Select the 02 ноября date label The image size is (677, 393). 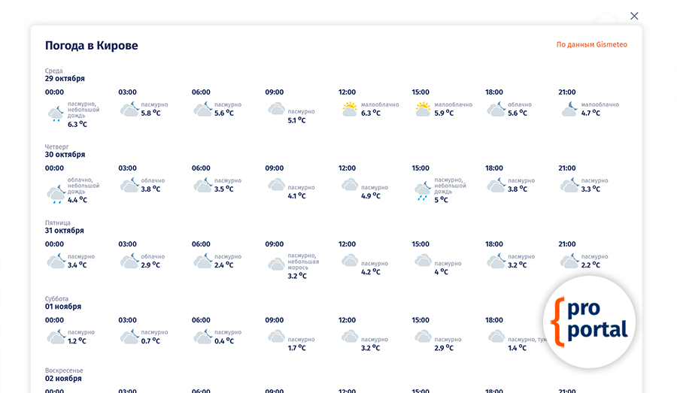click(63, 379)
